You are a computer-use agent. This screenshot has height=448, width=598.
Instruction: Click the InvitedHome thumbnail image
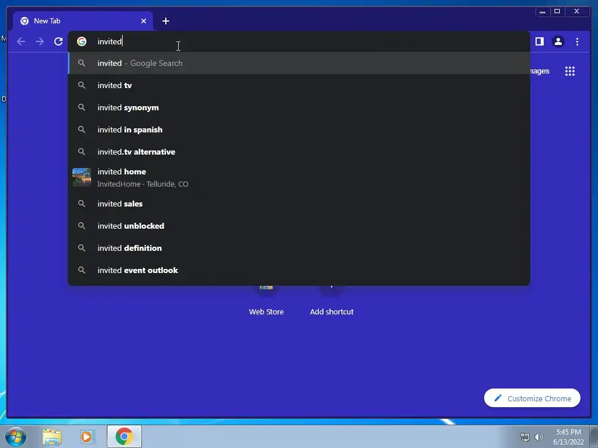click(82, 177)
